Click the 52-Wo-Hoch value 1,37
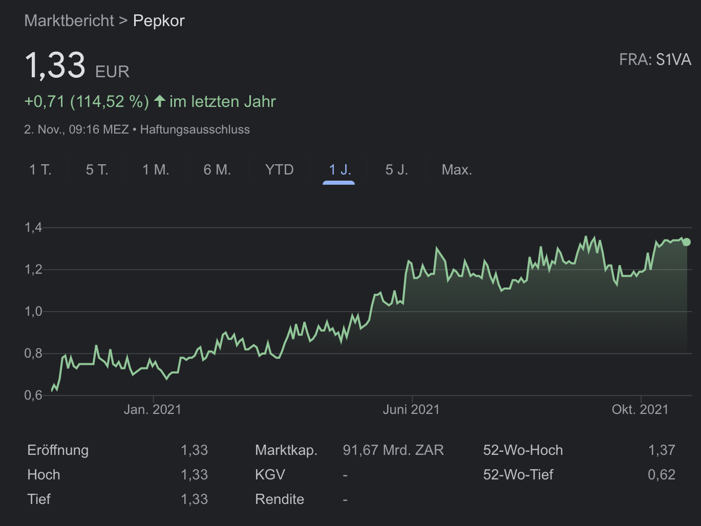Screen dimensions: 701x526 [662, 450]
